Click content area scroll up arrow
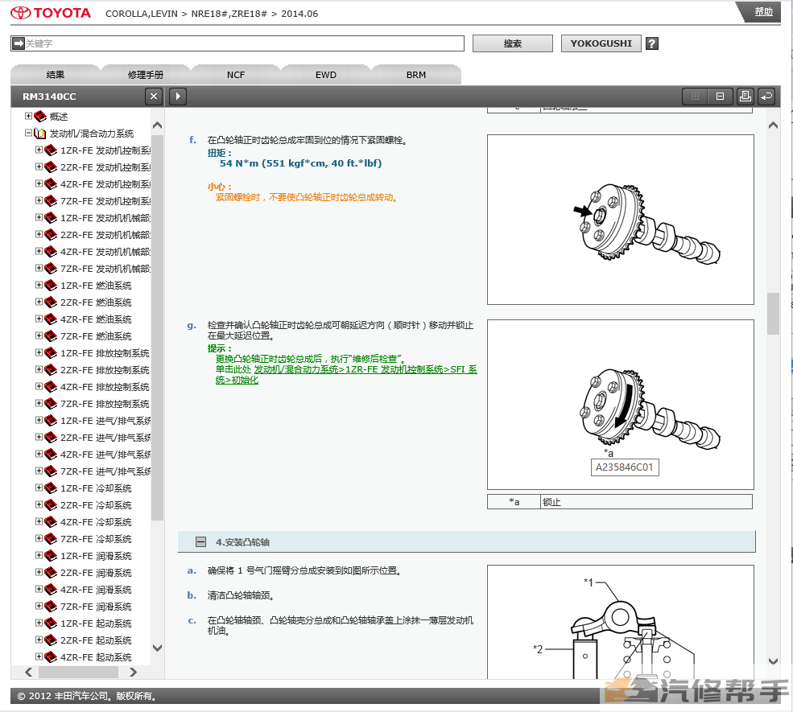 774,126
